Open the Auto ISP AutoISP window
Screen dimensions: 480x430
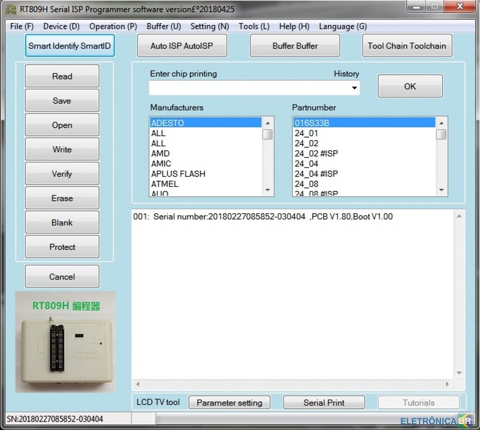click(182, 45)
